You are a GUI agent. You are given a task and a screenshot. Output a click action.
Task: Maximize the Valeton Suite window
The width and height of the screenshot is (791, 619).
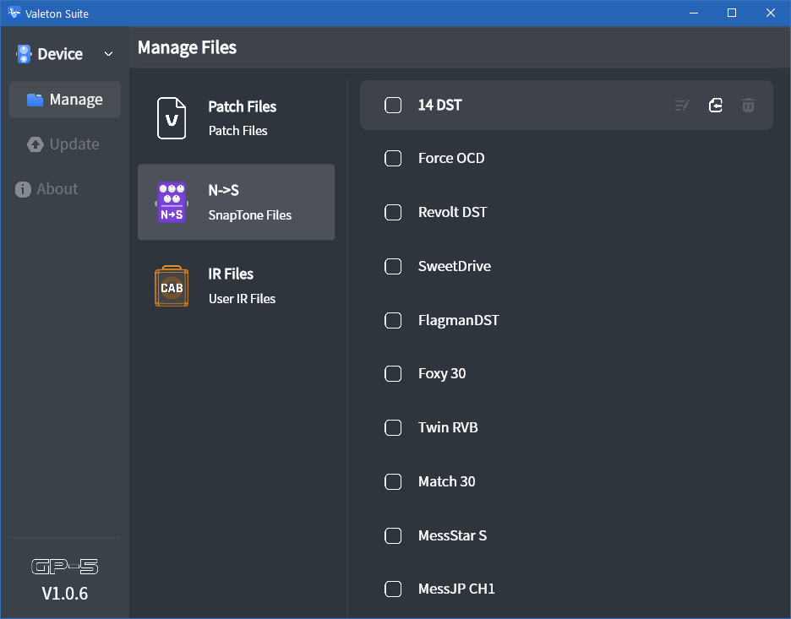[x=732, y=14]
